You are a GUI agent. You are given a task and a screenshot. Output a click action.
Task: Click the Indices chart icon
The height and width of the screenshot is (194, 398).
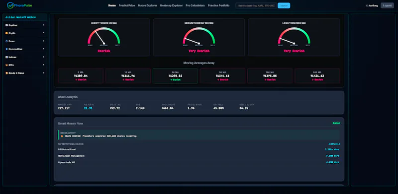(6, 57)
